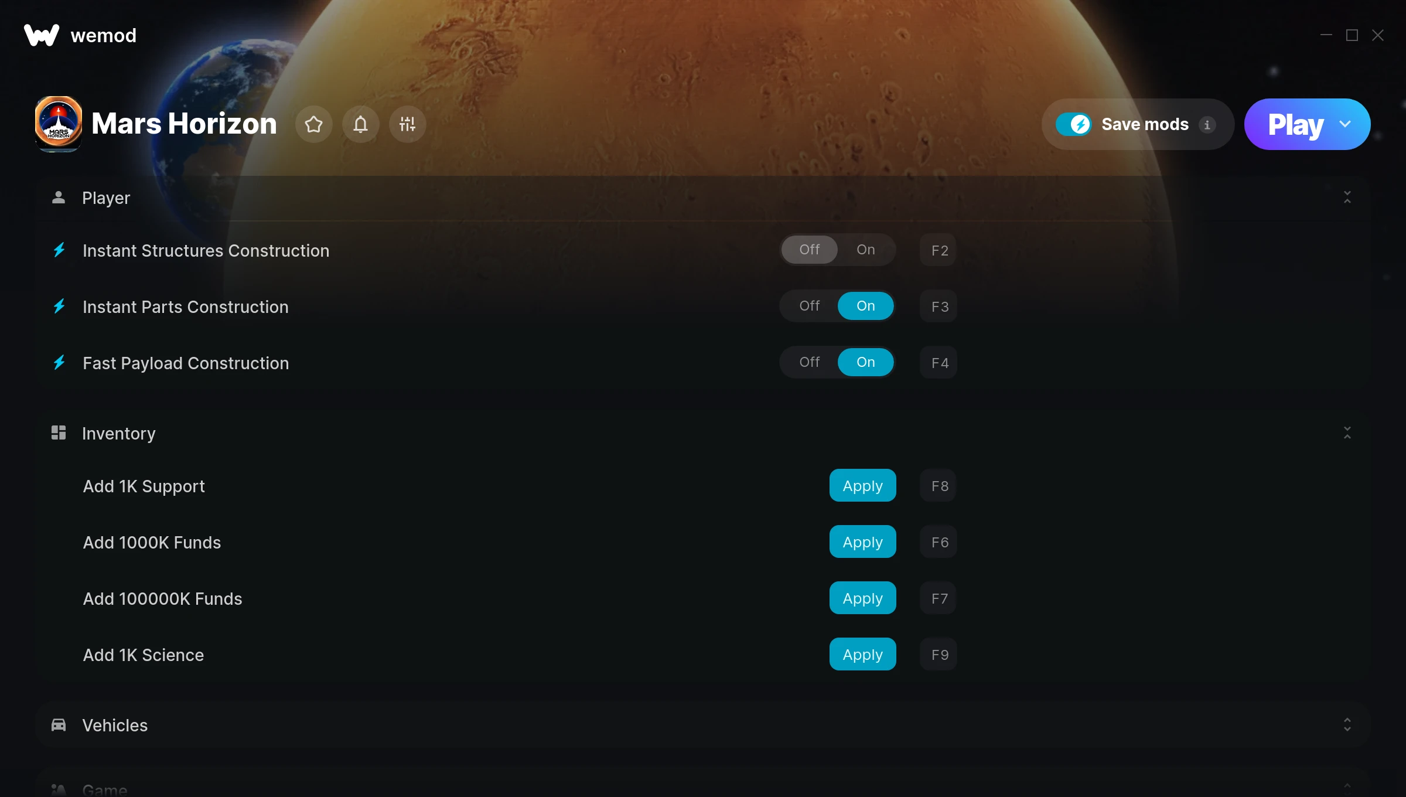The height and width of the screenshot is (797, 1406).
Task: Click the WeMod logo in the top bar
Action: [x=40, y=35]
